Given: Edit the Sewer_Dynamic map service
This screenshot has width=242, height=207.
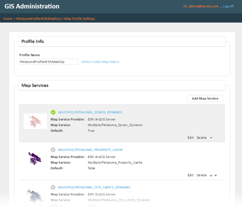Looking at the screenshot, I should coord(191,138).
